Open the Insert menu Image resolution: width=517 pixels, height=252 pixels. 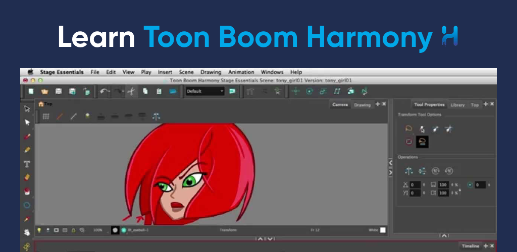click(x=165, y=72)
